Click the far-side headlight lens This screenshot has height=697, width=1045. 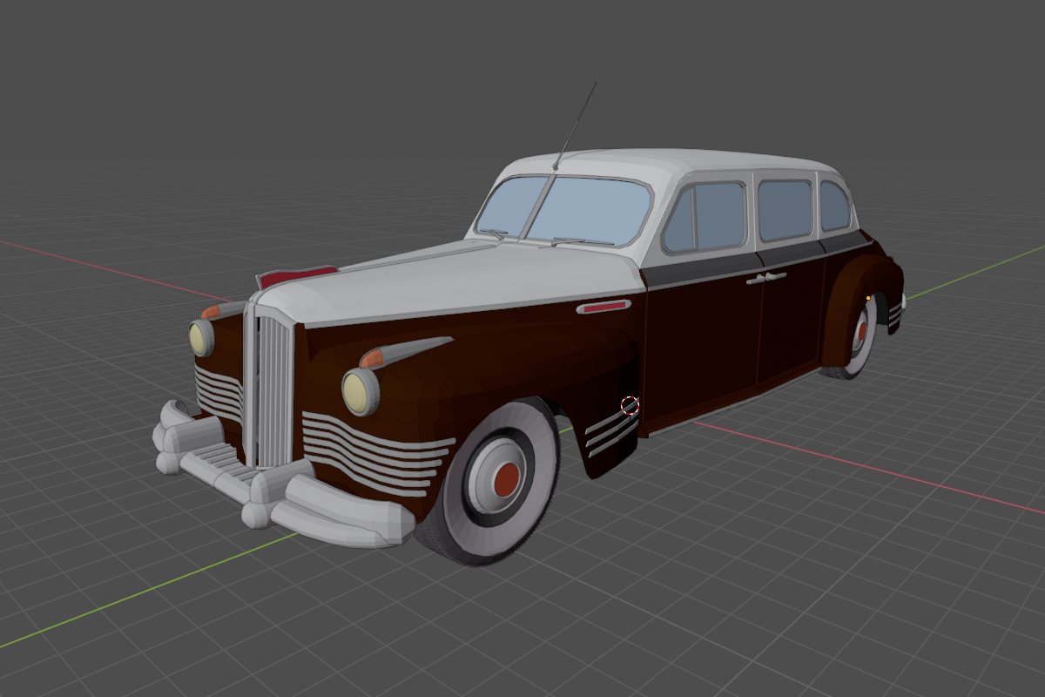pyautogui.click(x=200, y=338)
